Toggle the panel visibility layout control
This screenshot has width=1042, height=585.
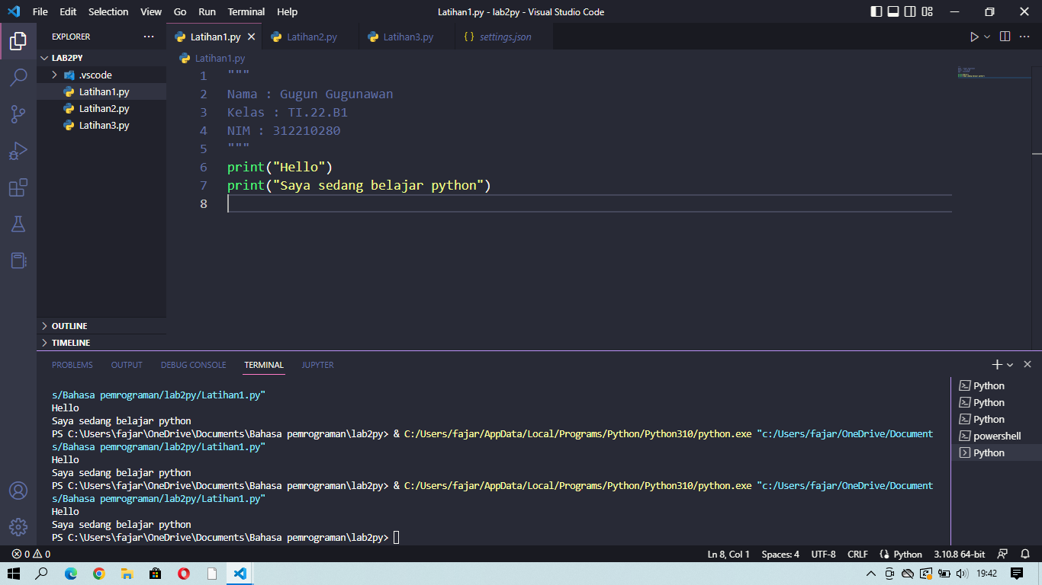coord(892,11)
